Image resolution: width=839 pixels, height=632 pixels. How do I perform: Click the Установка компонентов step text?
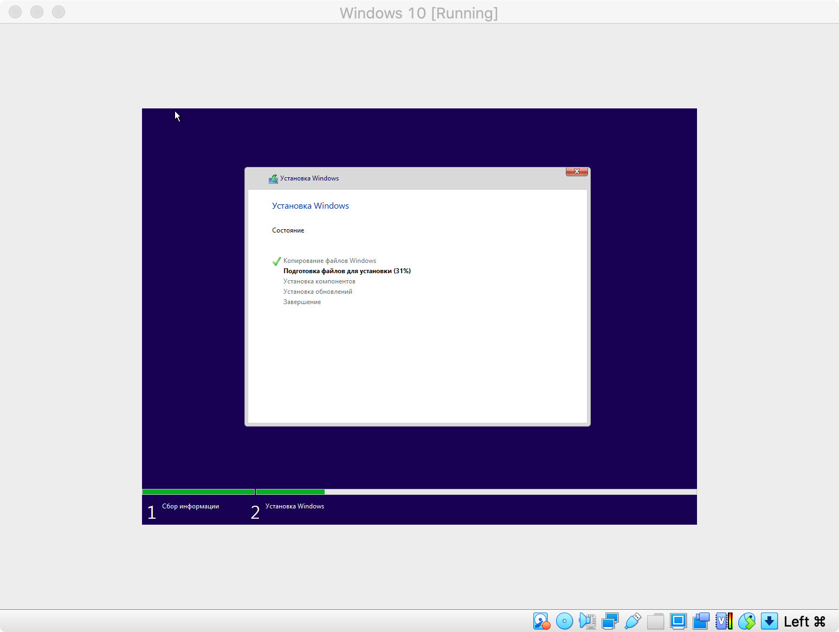coord(319,281)
